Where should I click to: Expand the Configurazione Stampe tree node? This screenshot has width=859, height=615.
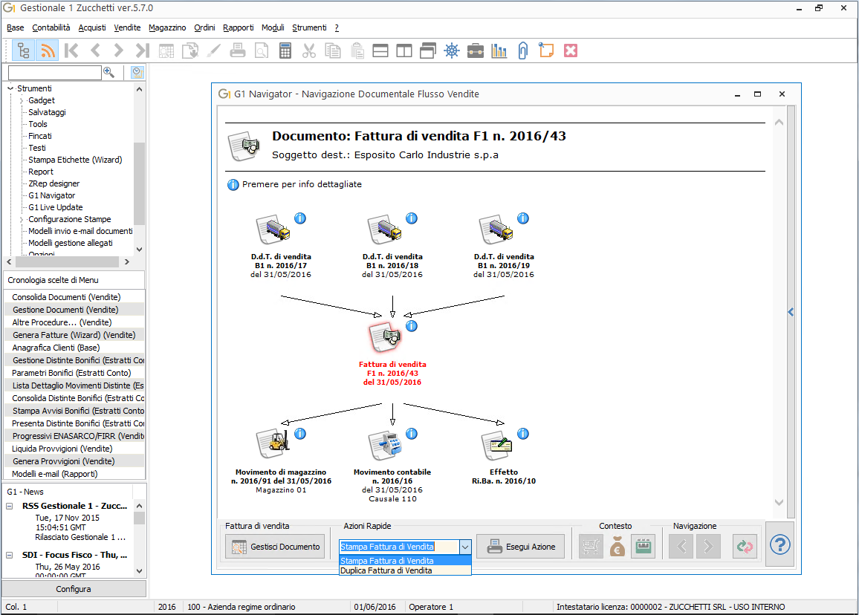22,220
